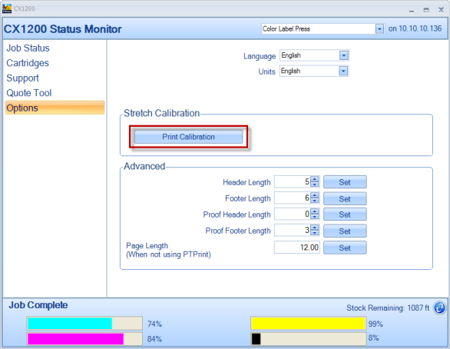The width and height of the screenshot is (450, 349).
Task: Click the CX1200 app icon in title bar
Action: tap(7, 8)
